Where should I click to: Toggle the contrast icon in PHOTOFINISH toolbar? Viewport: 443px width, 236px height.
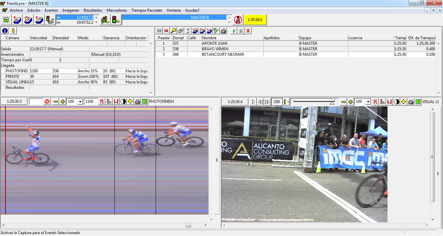tap(123, 101)
